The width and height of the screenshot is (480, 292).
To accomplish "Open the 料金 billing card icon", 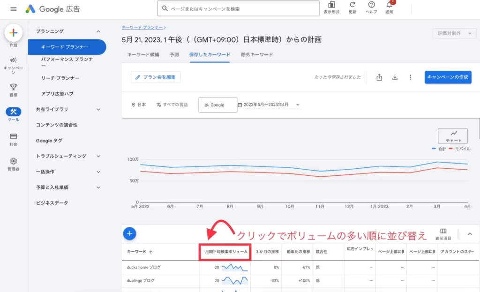I will tap(14, 140).
